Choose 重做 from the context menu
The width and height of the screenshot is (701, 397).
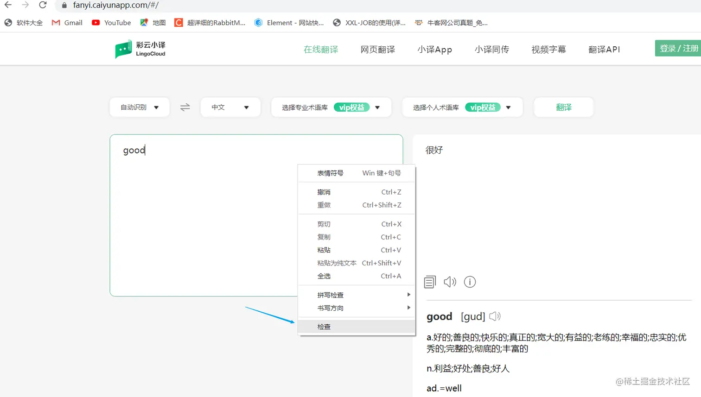(357, 205)
